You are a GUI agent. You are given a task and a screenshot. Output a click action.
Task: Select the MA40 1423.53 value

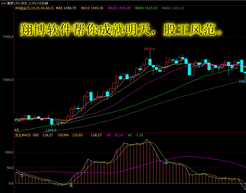coord(146,8)
